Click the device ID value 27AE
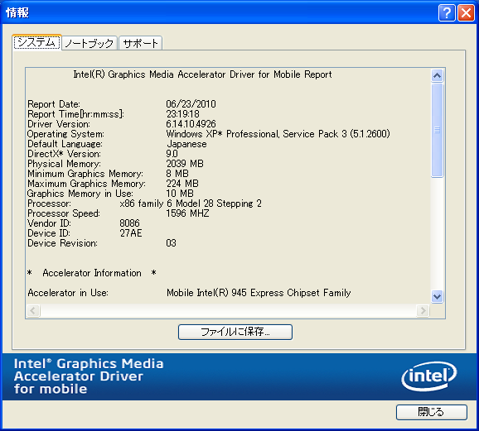The height and width of the screenshot is (431, 479). tap(131, 233)
